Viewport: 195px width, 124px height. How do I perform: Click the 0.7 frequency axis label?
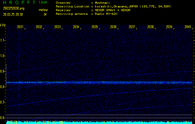tap(3, 102)
